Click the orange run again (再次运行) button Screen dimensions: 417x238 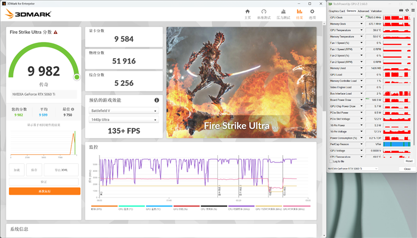44,191
